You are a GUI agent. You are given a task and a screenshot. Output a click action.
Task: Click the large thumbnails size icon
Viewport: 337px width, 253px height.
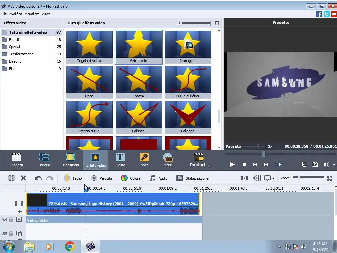pos(217,23)
